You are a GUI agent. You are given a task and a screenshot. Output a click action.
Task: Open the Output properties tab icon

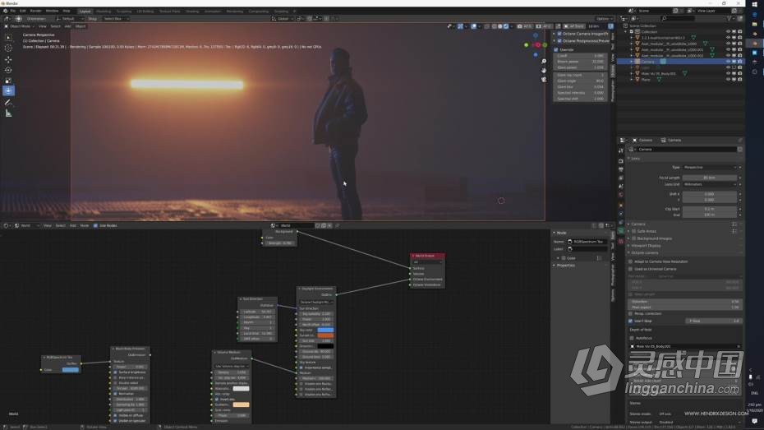pos(621,169)
